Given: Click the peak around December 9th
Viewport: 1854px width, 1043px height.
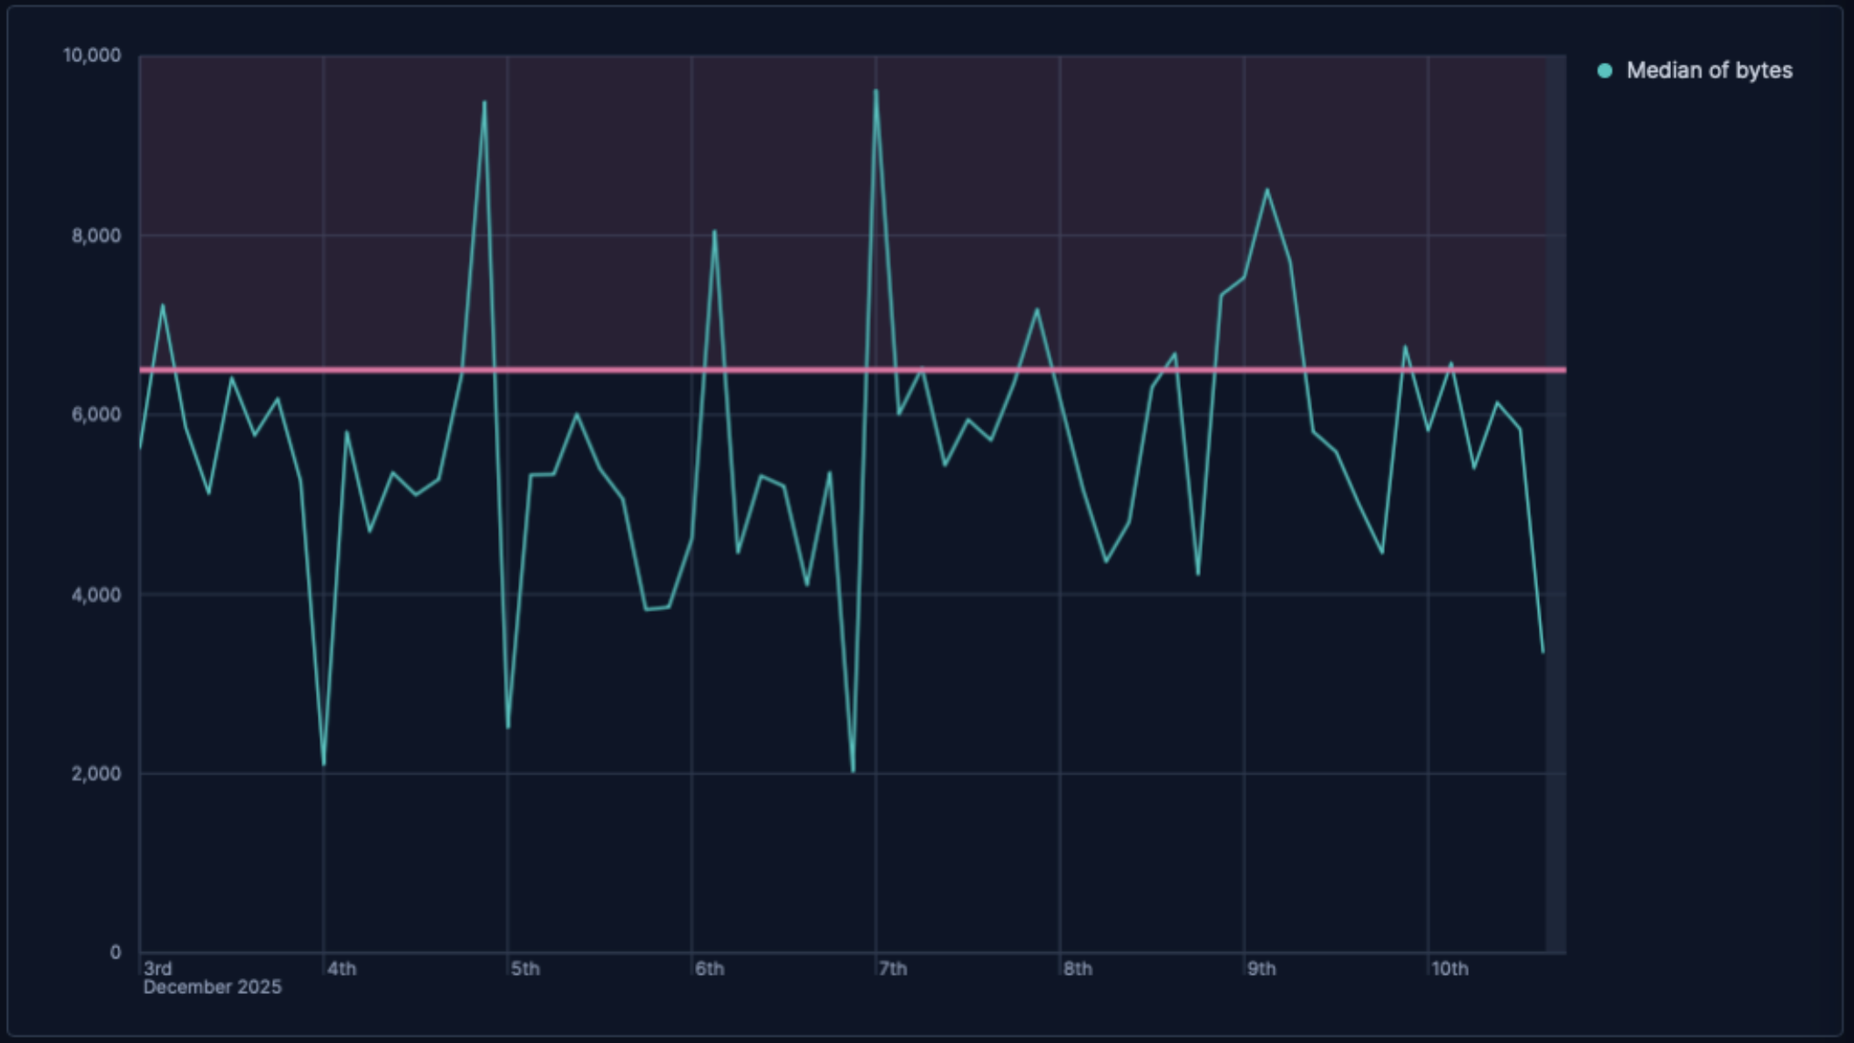Looking at the screenshot, I should click(x=1266, y=188).
